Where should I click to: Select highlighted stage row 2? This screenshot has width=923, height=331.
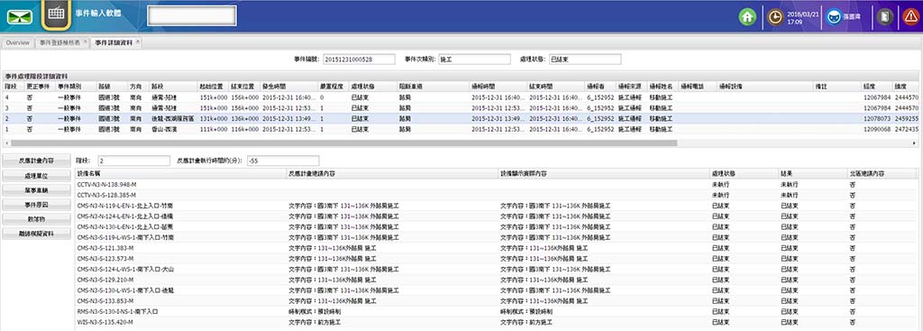[461, 118]
